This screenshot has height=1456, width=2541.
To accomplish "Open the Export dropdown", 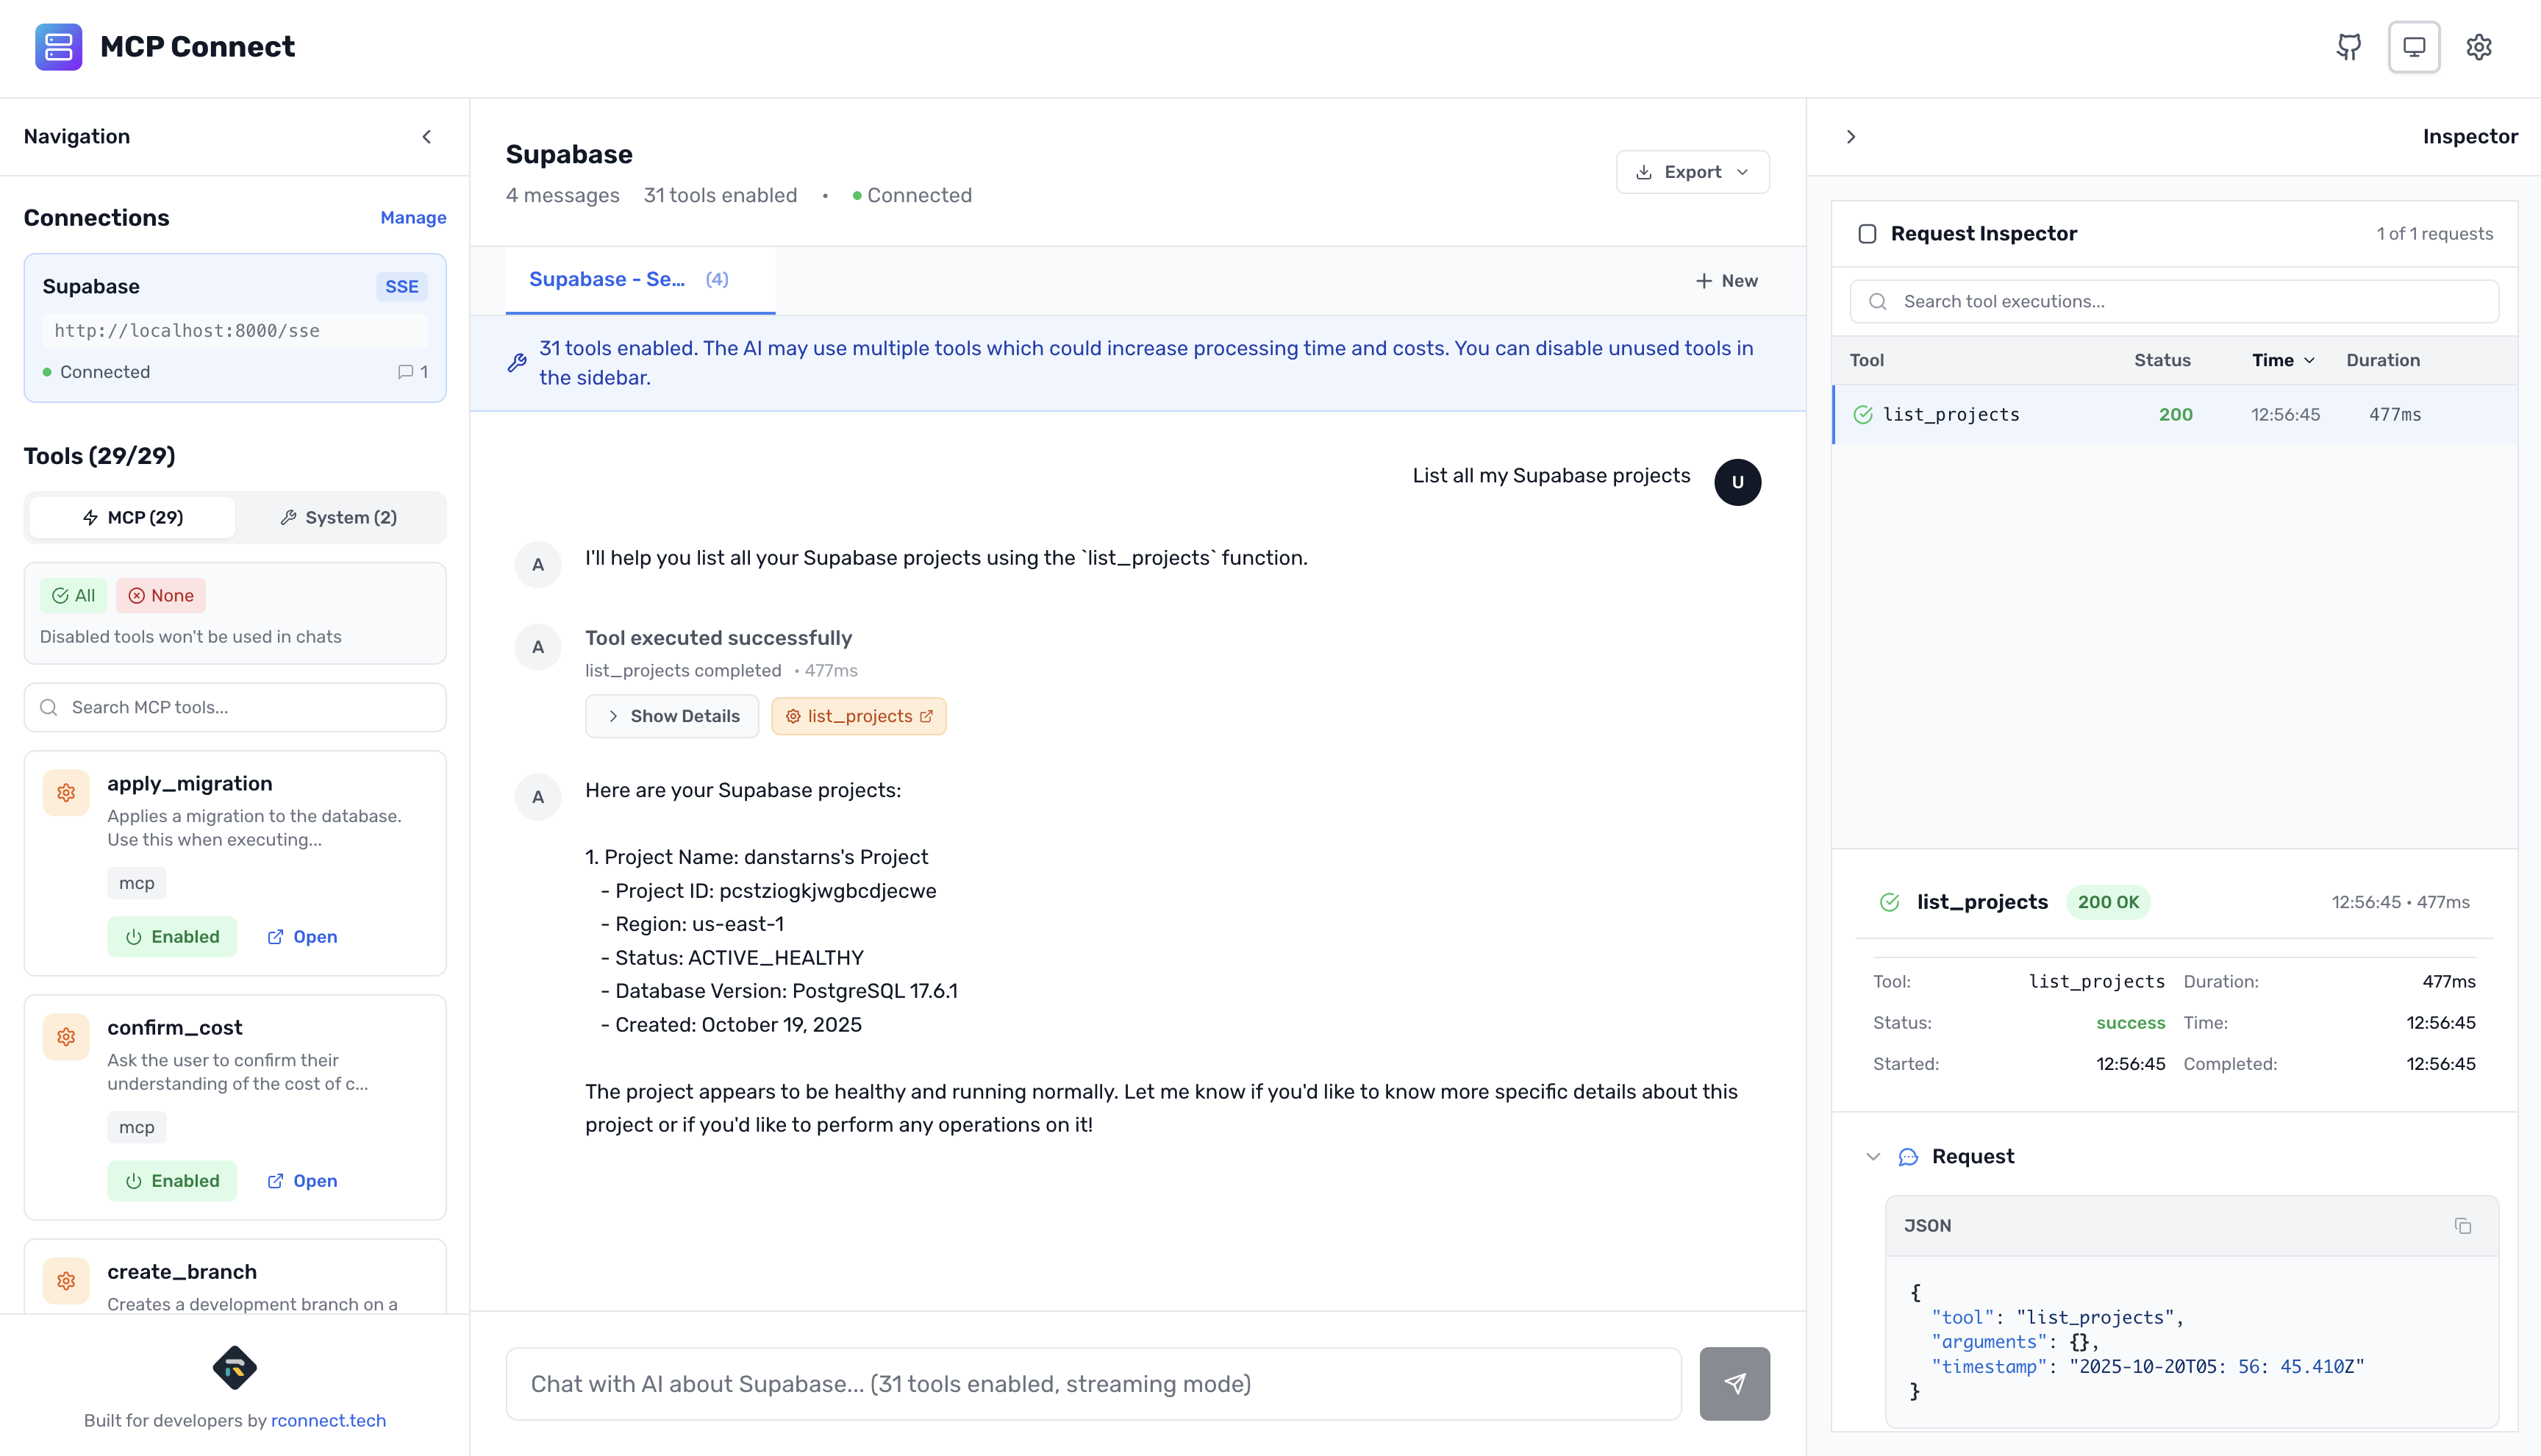I will [x=1693, y=171].
